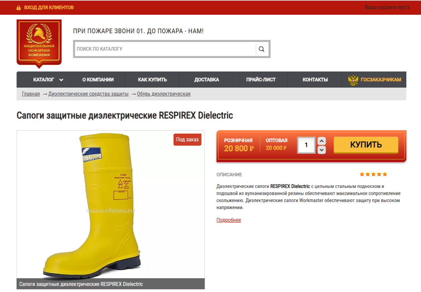Click the product title RESPIREX Dielectric heading
Screen dimensions: 421x292
(125, 115)
